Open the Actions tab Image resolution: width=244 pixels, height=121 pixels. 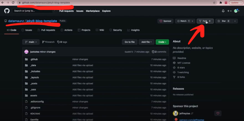[67, 30]
